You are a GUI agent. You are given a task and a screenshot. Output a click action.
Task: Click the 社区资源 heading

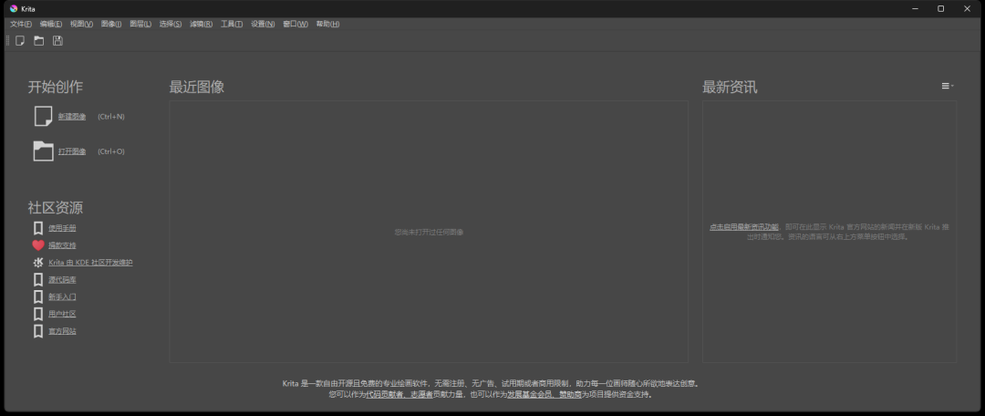coord(56,207)
